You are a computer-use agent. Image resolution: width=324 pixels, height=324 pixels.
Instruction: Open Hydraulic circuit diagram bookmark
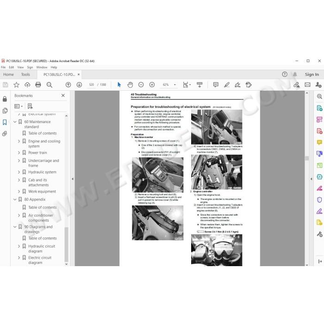click(42, 249)
